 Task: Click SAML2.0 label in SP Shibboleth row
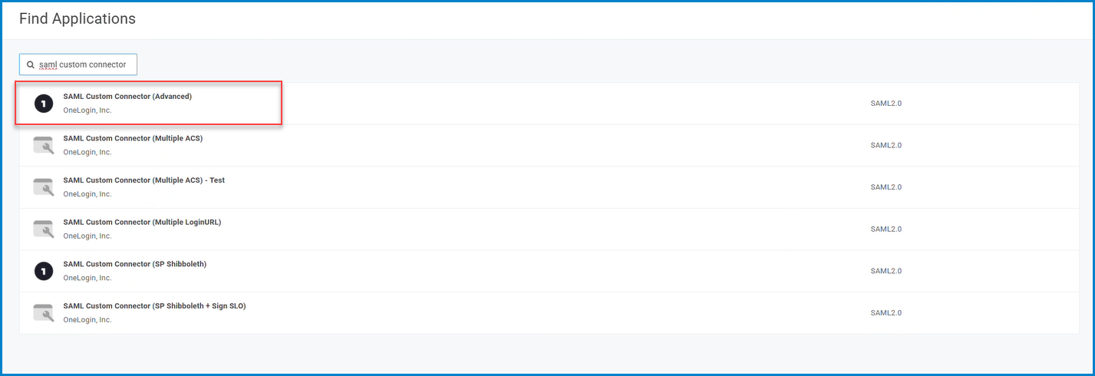(886, 271)
